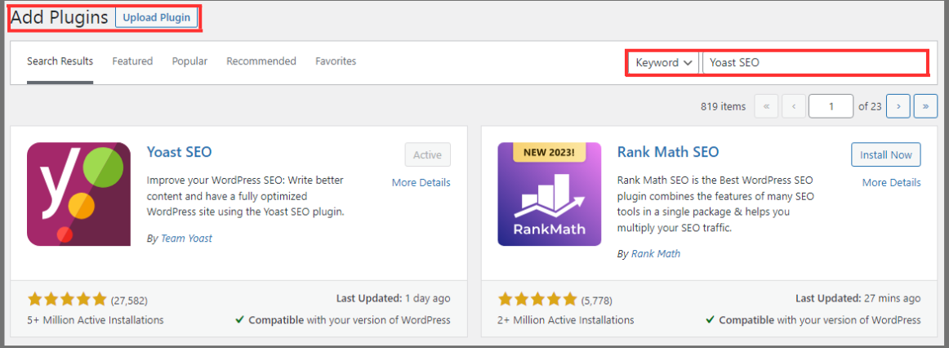The width and height of the screenshot is (949, 348).
Task: Open the Rank Math SEO logo thumbnail
Action: pos(549,194)
